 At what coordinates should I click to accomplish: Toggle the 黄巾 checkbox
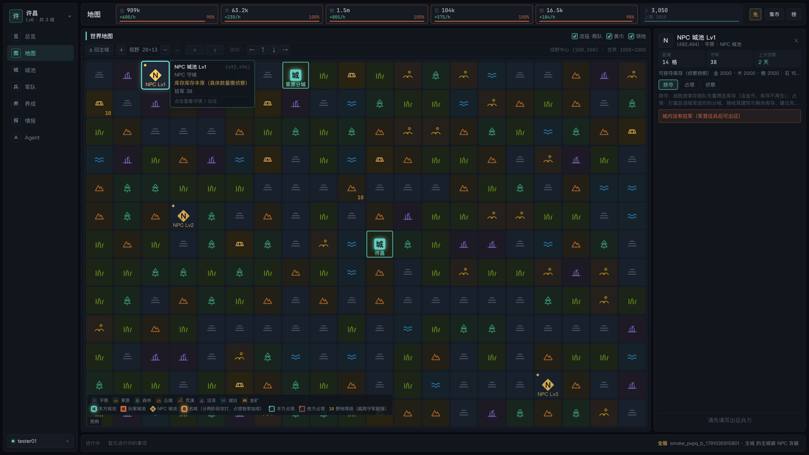coord(615,36)
